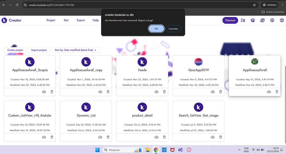The width and height of the screenshot is (286, 154).
Task: Click Cancelar in the error dialog
Action: coord(173,28)
